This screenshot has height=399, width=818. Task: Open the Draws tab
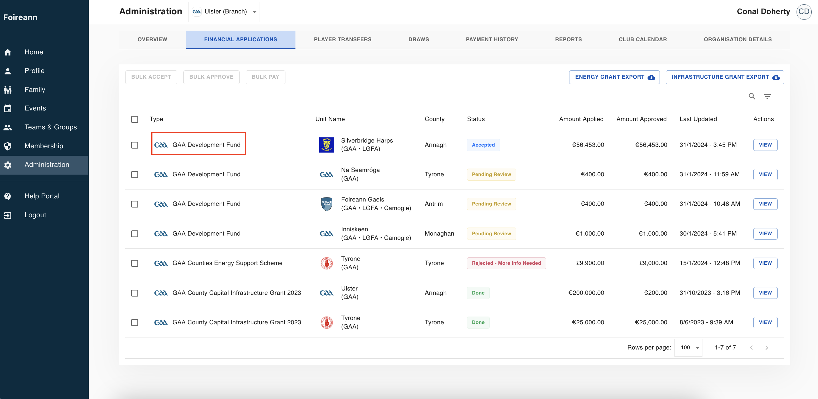[x=418, y=39]
